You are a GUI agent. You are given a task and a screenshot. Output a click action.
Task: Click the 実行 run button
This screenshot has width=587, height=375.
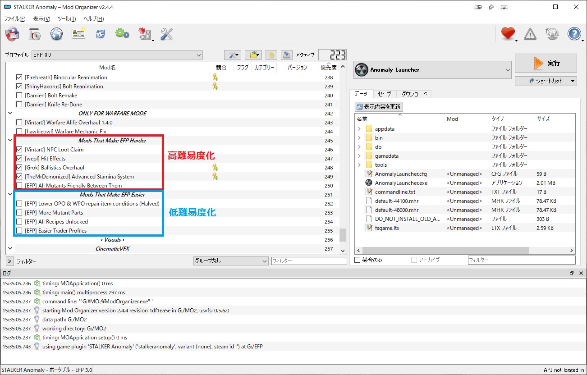click(x=546, y=64)
